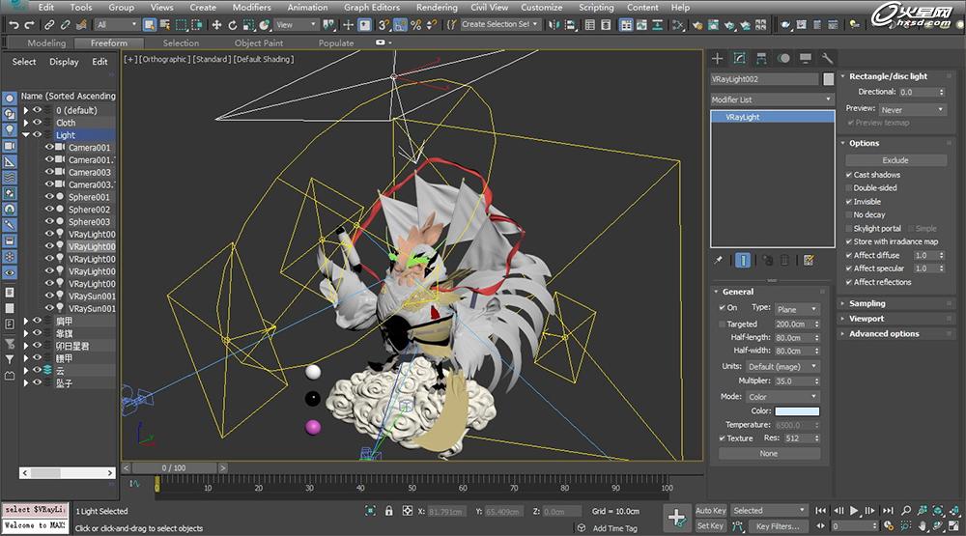Screen dimensions: 966x536
Task: Click the Pin Stack icon
Action: (x=719, y=260)
